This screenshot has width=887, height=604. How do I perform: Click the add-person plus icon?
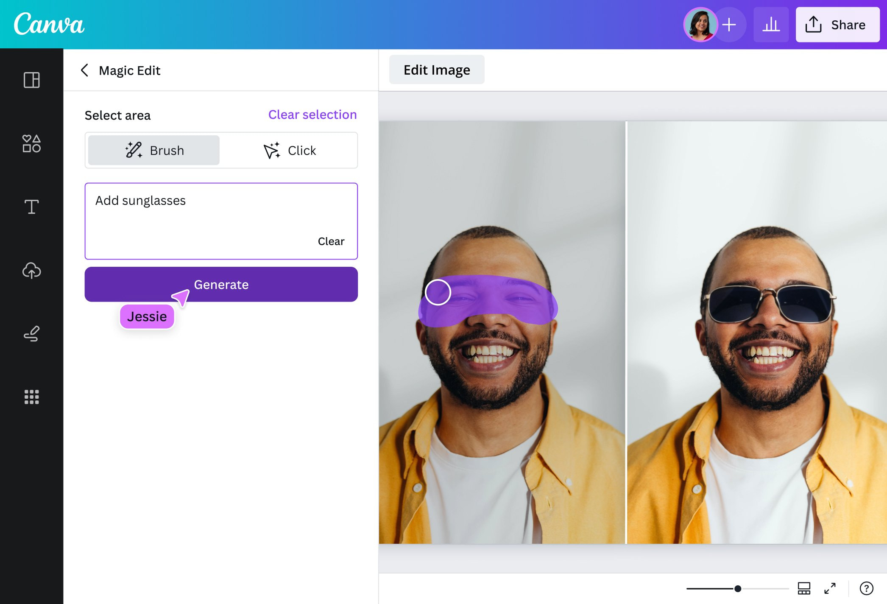tap(730, 24)
